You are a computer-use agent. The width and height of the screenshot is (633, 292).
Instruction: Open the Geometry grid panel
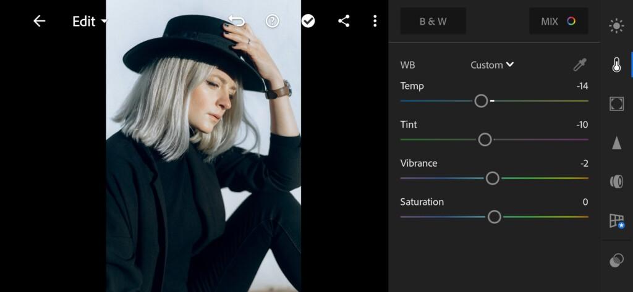[x=616, y=221]
